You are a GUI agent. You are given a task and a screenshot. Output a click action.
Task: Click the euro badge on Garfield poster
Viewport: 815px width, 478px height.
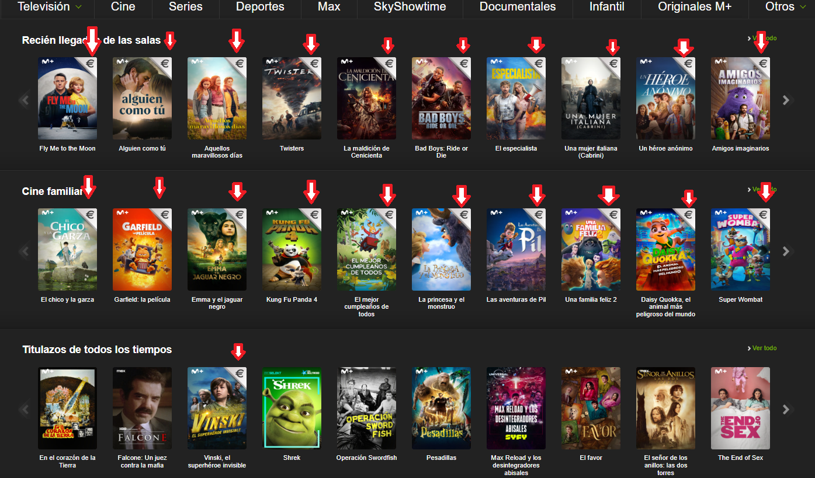(164, 215)
